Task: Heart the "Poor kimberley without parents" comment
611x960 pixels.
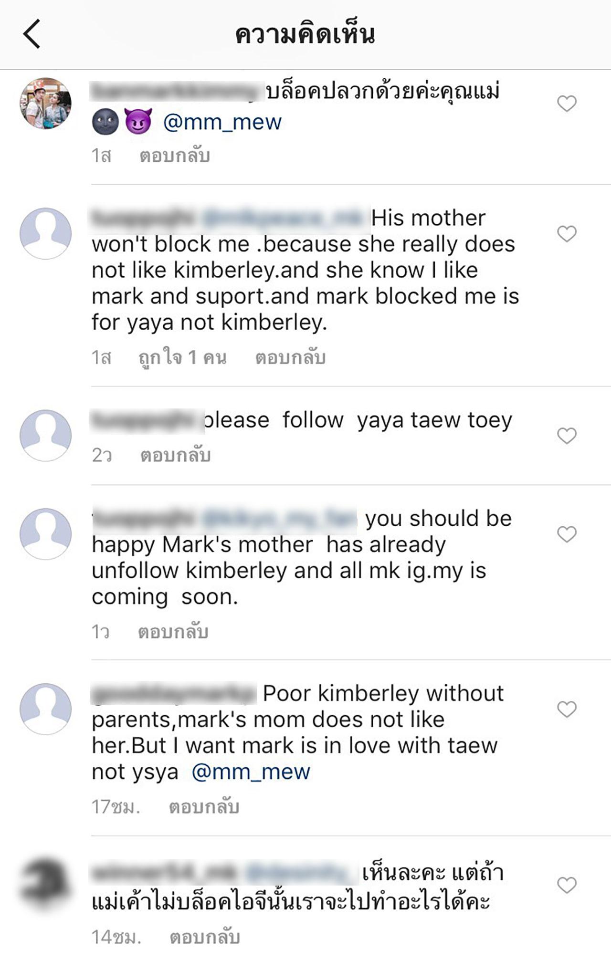Action: pyautogui.click(x=567, y=710)
